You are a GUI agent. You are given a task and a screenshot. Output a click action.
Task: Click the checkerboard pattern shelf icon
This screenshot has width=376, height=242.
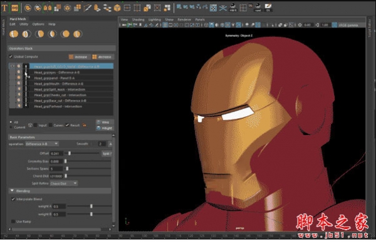click(213, 8)
